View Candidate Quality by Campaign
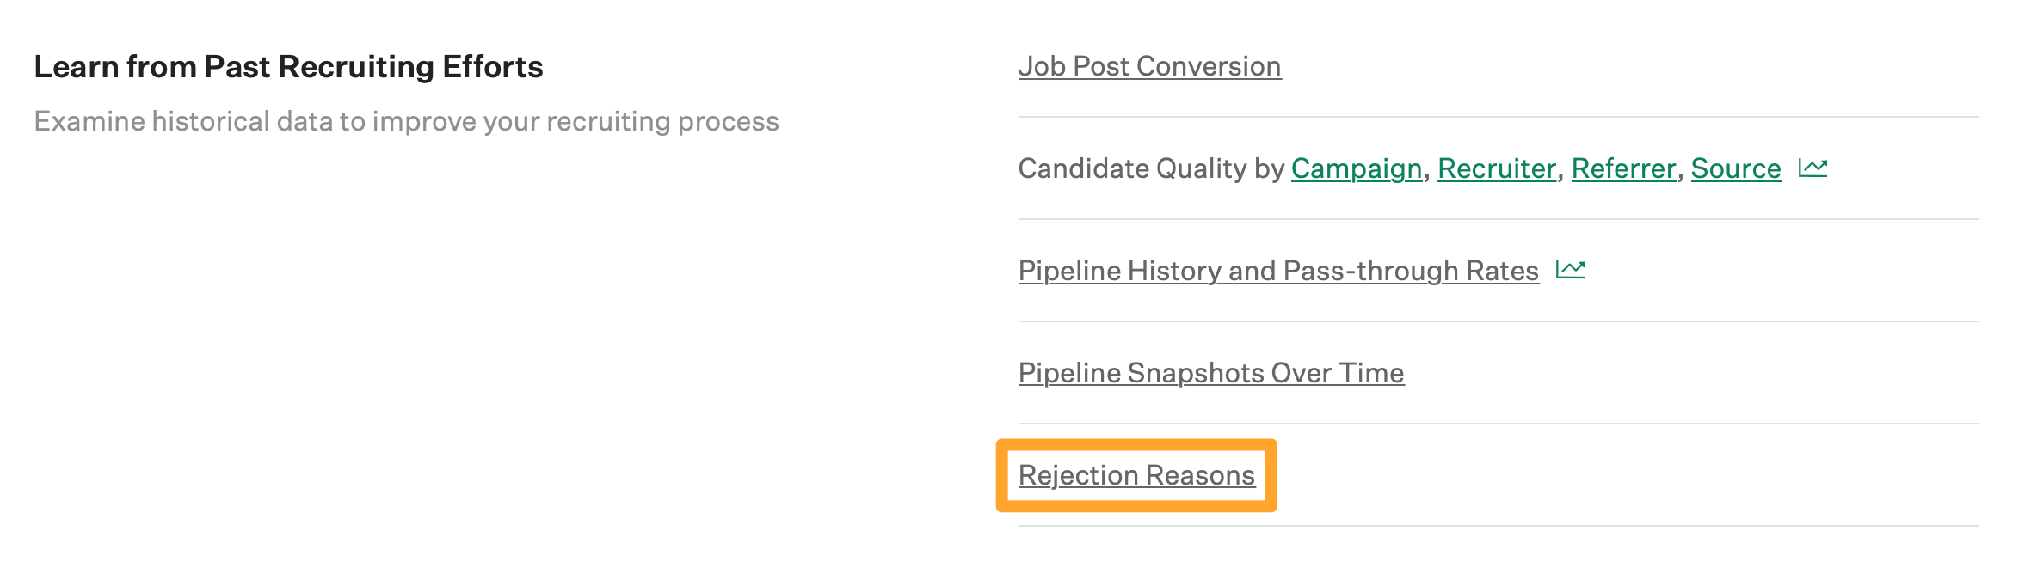Image resolution: width=2025 pixels, height=574 pixels. pyautogui.click(x=1357, y=168)
